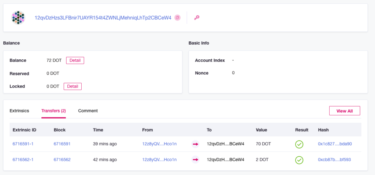The image size is (375, 175).
Task: Click the View All button
Action: pyautogui.click(x=345, y=111)
